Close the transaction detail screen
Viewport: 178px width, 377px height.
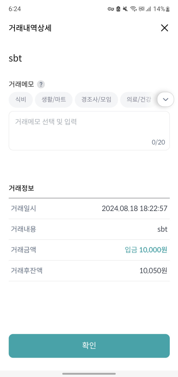tap(164, 28)
